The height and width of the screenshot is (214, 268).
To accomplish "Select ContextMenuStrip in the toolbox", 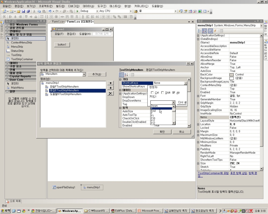I will [x=21, y=43].
